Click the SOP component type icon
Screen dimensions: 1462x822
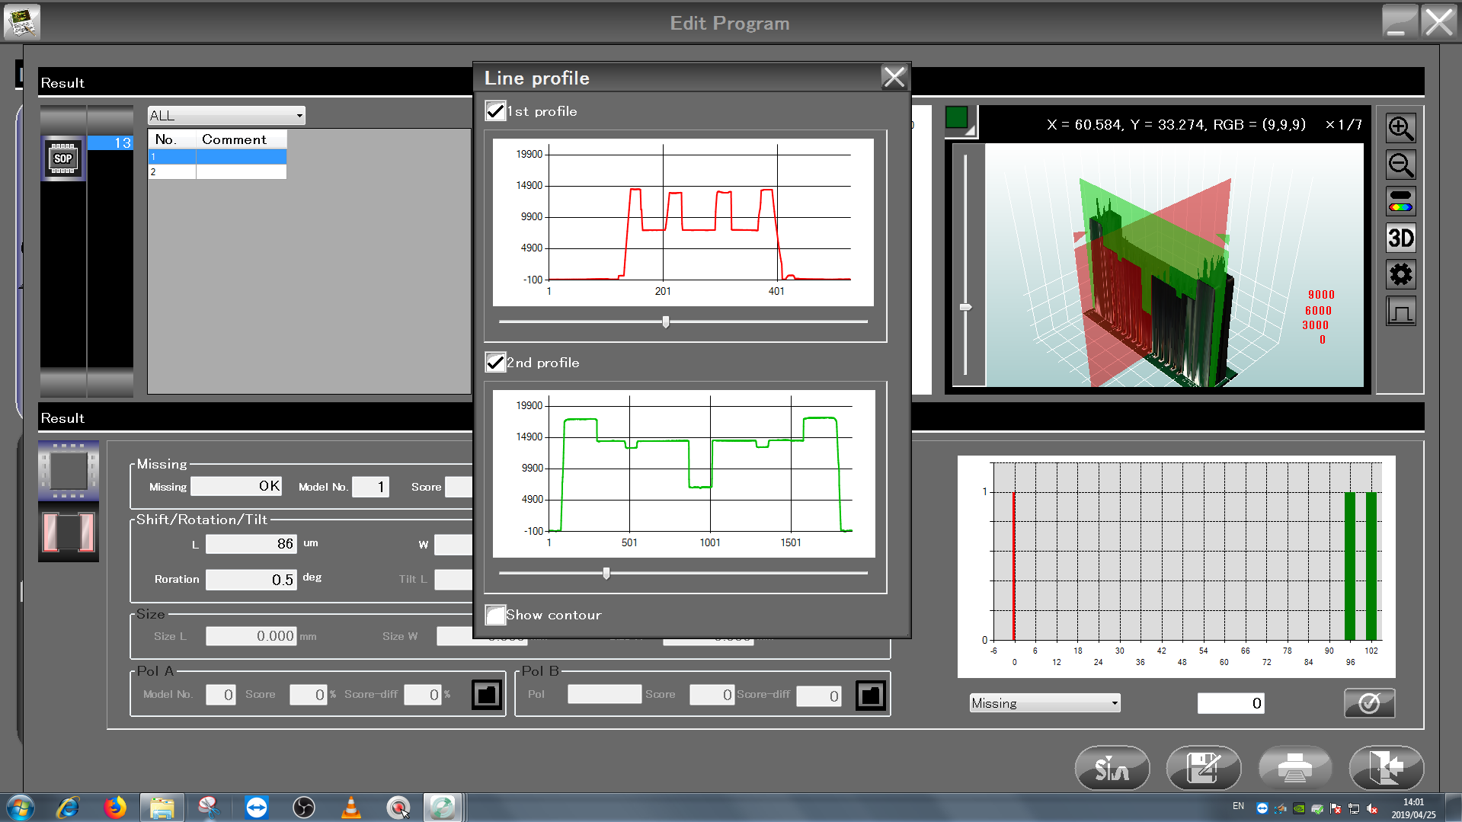pos(62,158)
